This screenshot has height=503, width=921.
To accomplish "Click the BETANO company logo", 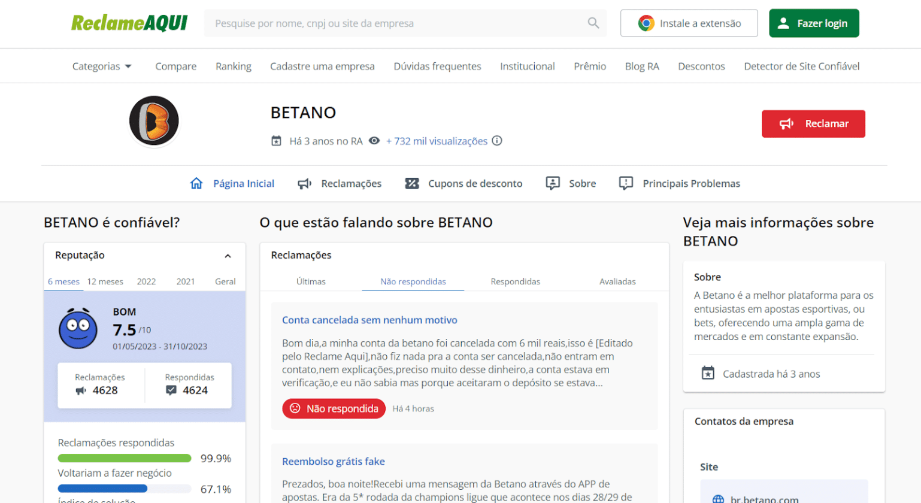I will coord(154,120).
